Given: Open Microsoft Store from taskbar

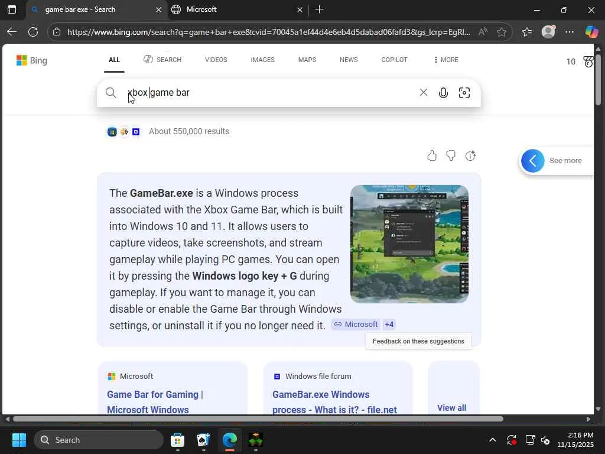Looking at the screenshot, I should click(177, 440).
